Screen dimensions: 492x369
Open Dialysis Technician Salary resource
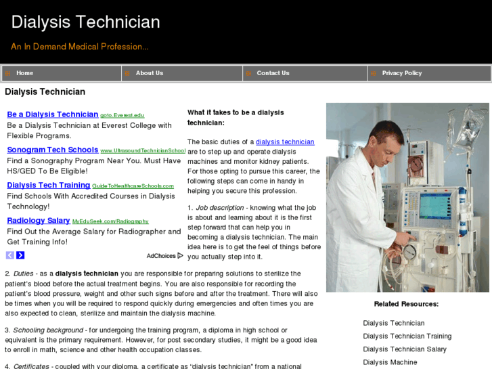405,349
